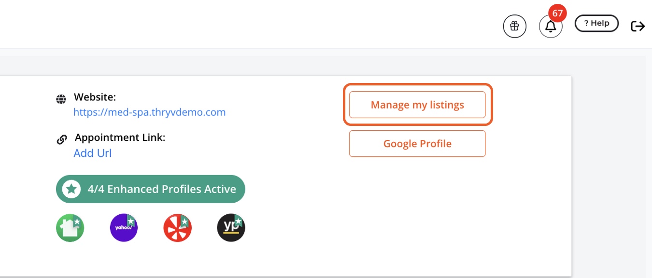Screen dimensions: 652x278
Task: Click the Manage my listings button
Action: tap(417, 105)
